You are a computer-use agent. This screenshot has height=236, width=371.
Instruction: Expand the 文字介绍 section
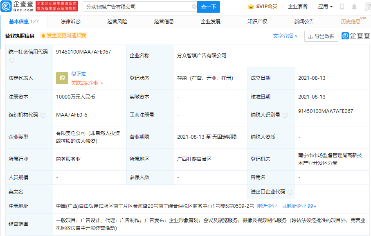coord(285,36)
